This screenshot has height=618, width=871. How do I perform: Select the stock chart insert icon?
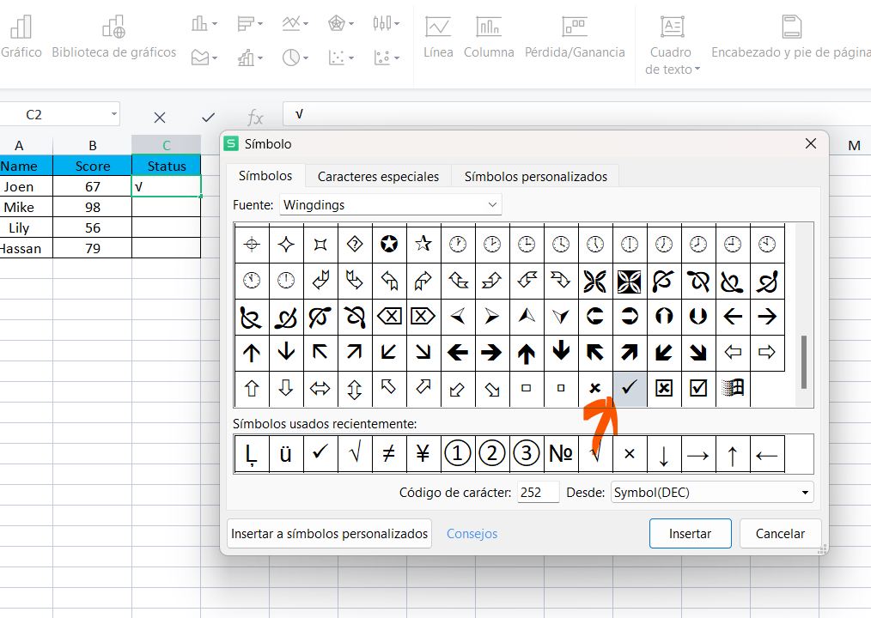pyautogui.click(x=381, y=23)
